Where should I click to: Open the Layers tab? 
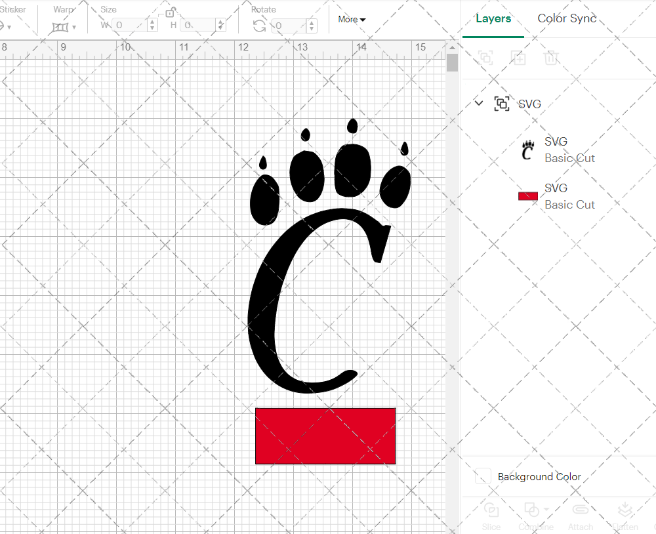pyautogui.click(x=493, y=18)
